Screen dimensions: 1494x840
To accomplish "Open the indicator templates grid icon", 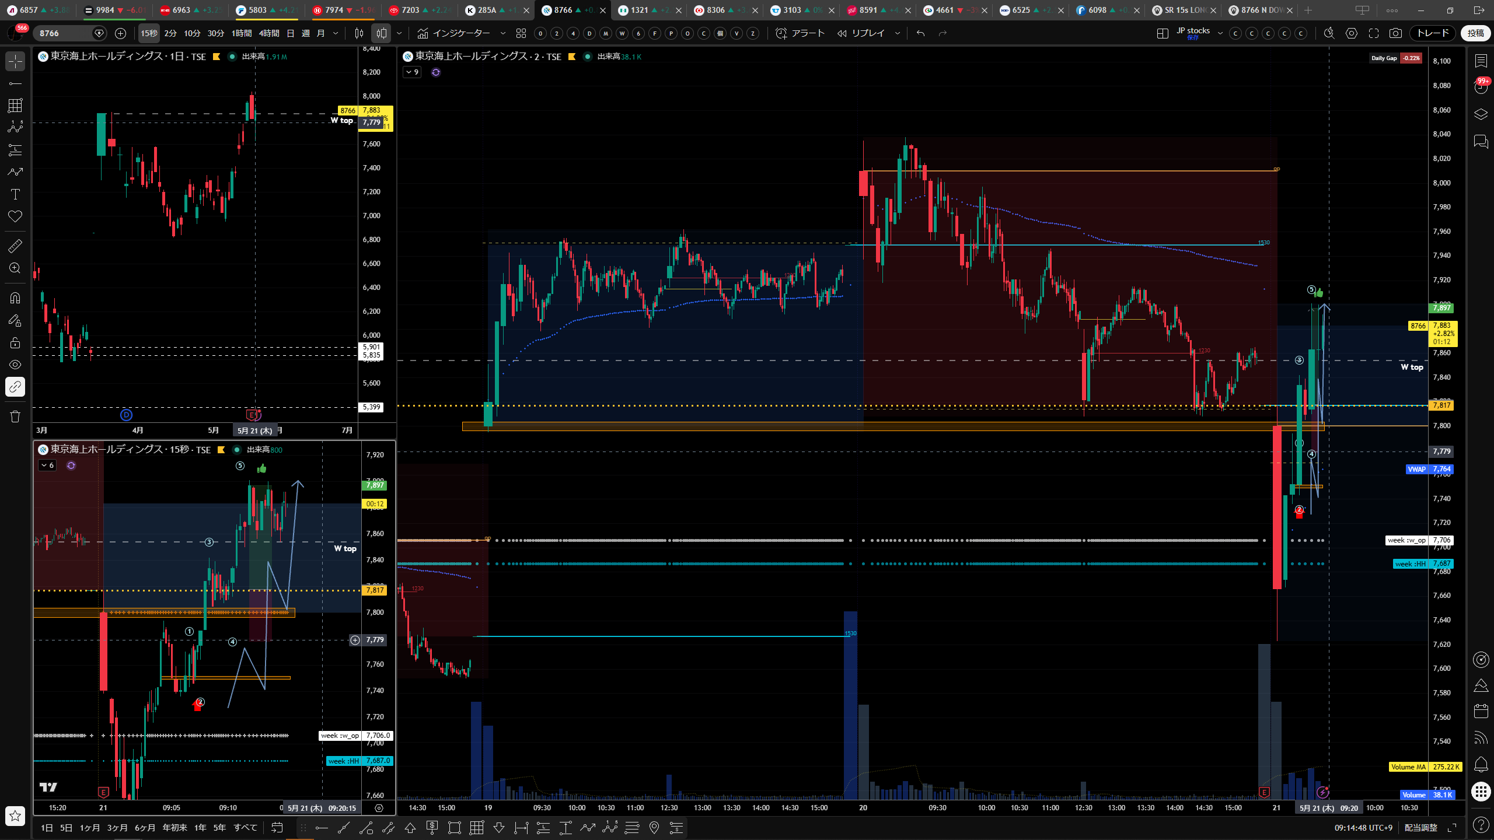I will (x=521, y=33).
